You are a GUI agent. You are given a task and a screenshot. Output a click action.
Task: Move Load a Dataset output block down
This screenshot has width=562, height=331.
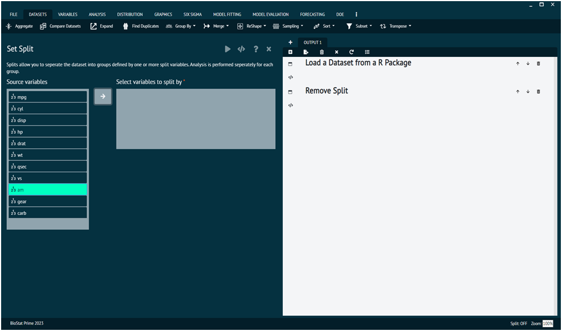pos(528,64)
